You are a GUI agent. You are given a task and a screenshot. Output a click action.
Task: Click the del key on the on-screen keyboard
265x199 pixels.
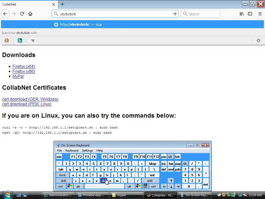click(x=164, y=169)
